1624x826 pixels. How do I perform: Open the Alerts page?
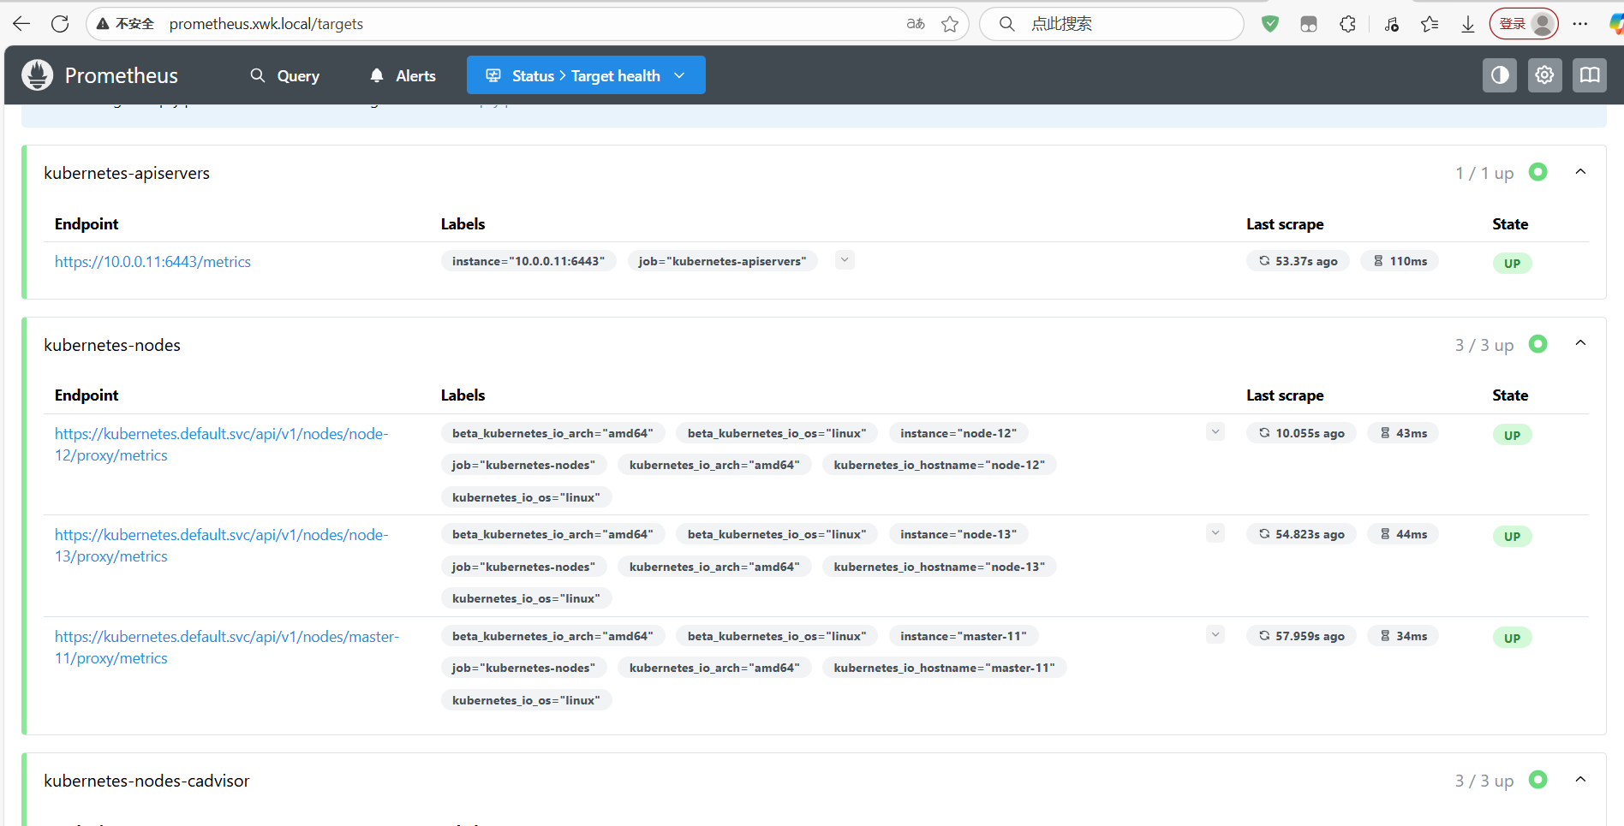403,76
